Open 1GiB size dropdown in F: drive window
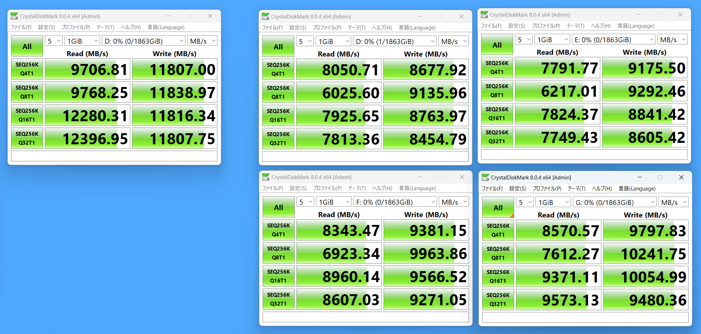The height and width of the screenshot is (334, 701). (x=334, y=202)
